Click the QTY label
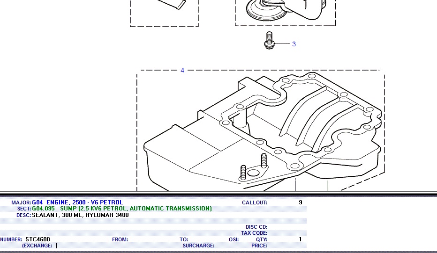Screen dimensions: 437x253 pyautogui.click(x=262, y=239)
